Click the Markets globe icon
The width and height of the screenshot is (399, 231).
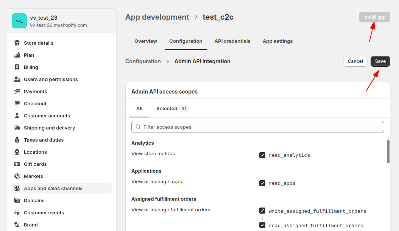pyautogui.click(x=17, y=176)
